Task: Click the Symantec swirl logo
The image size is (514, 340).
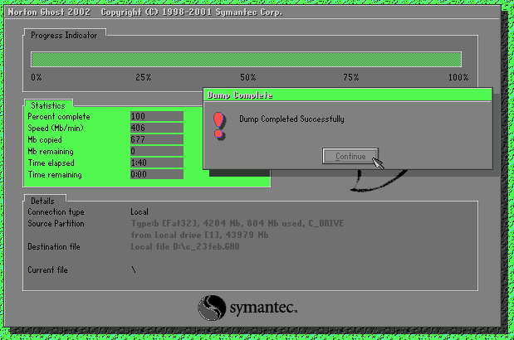Action: pos(212,308)
